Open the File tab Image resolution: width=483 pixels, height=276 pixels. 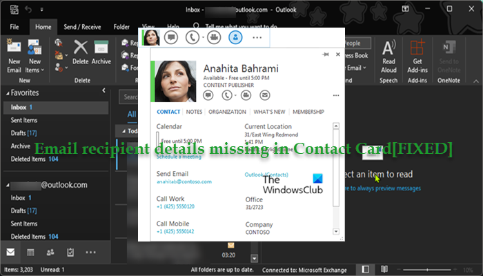click(x=14, y=27)
